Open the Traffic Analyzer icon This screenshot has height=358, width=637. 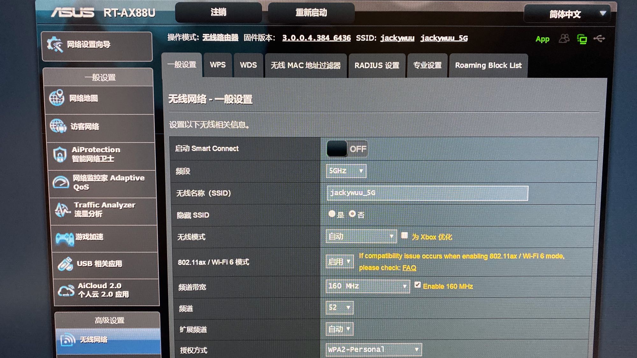click(x=63, y=210)
